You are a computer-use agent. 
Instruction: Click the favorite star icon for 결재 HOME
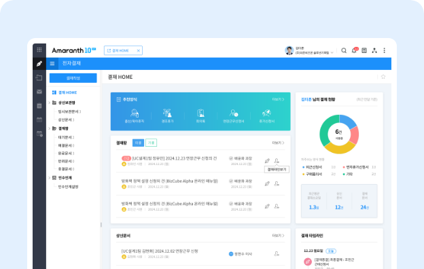[383, 77]
